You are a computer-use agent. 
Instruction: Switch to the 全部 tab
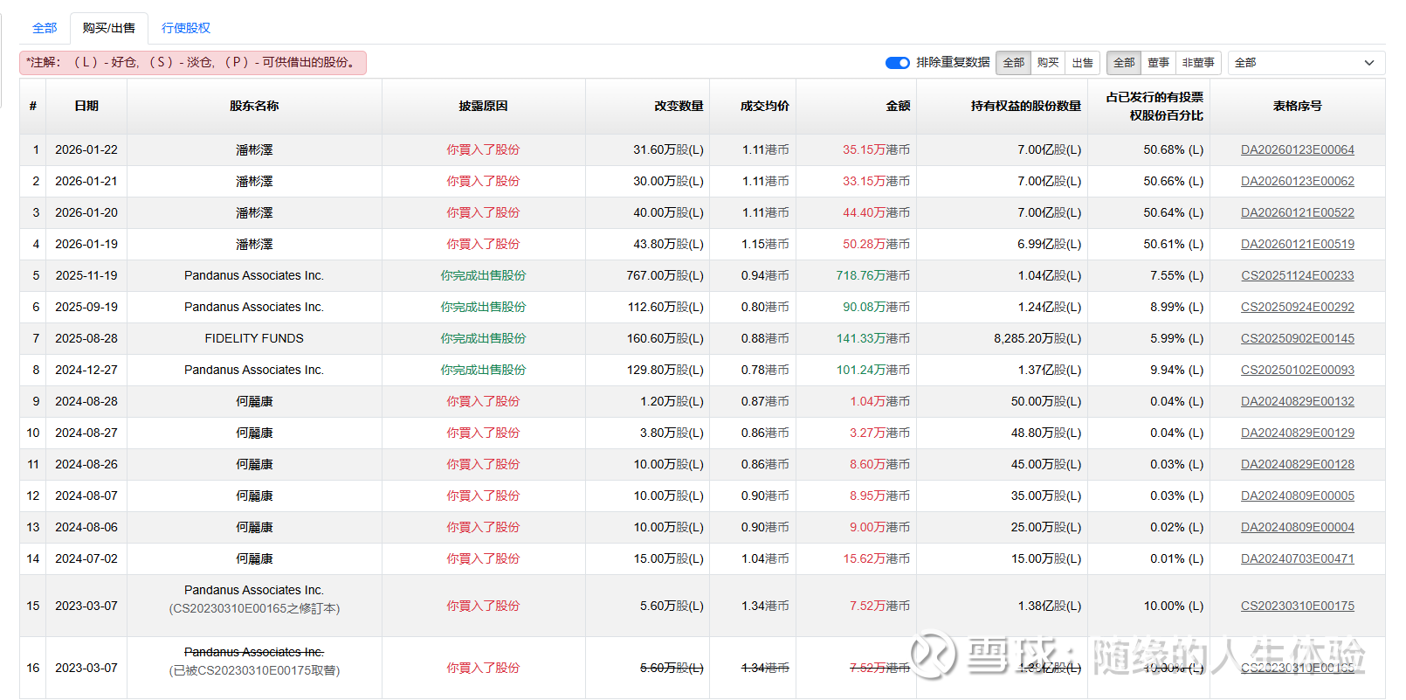45,28
